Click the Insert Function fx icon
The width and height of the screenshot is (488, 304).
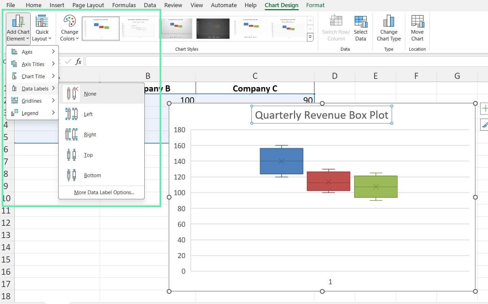click(78, 62)
